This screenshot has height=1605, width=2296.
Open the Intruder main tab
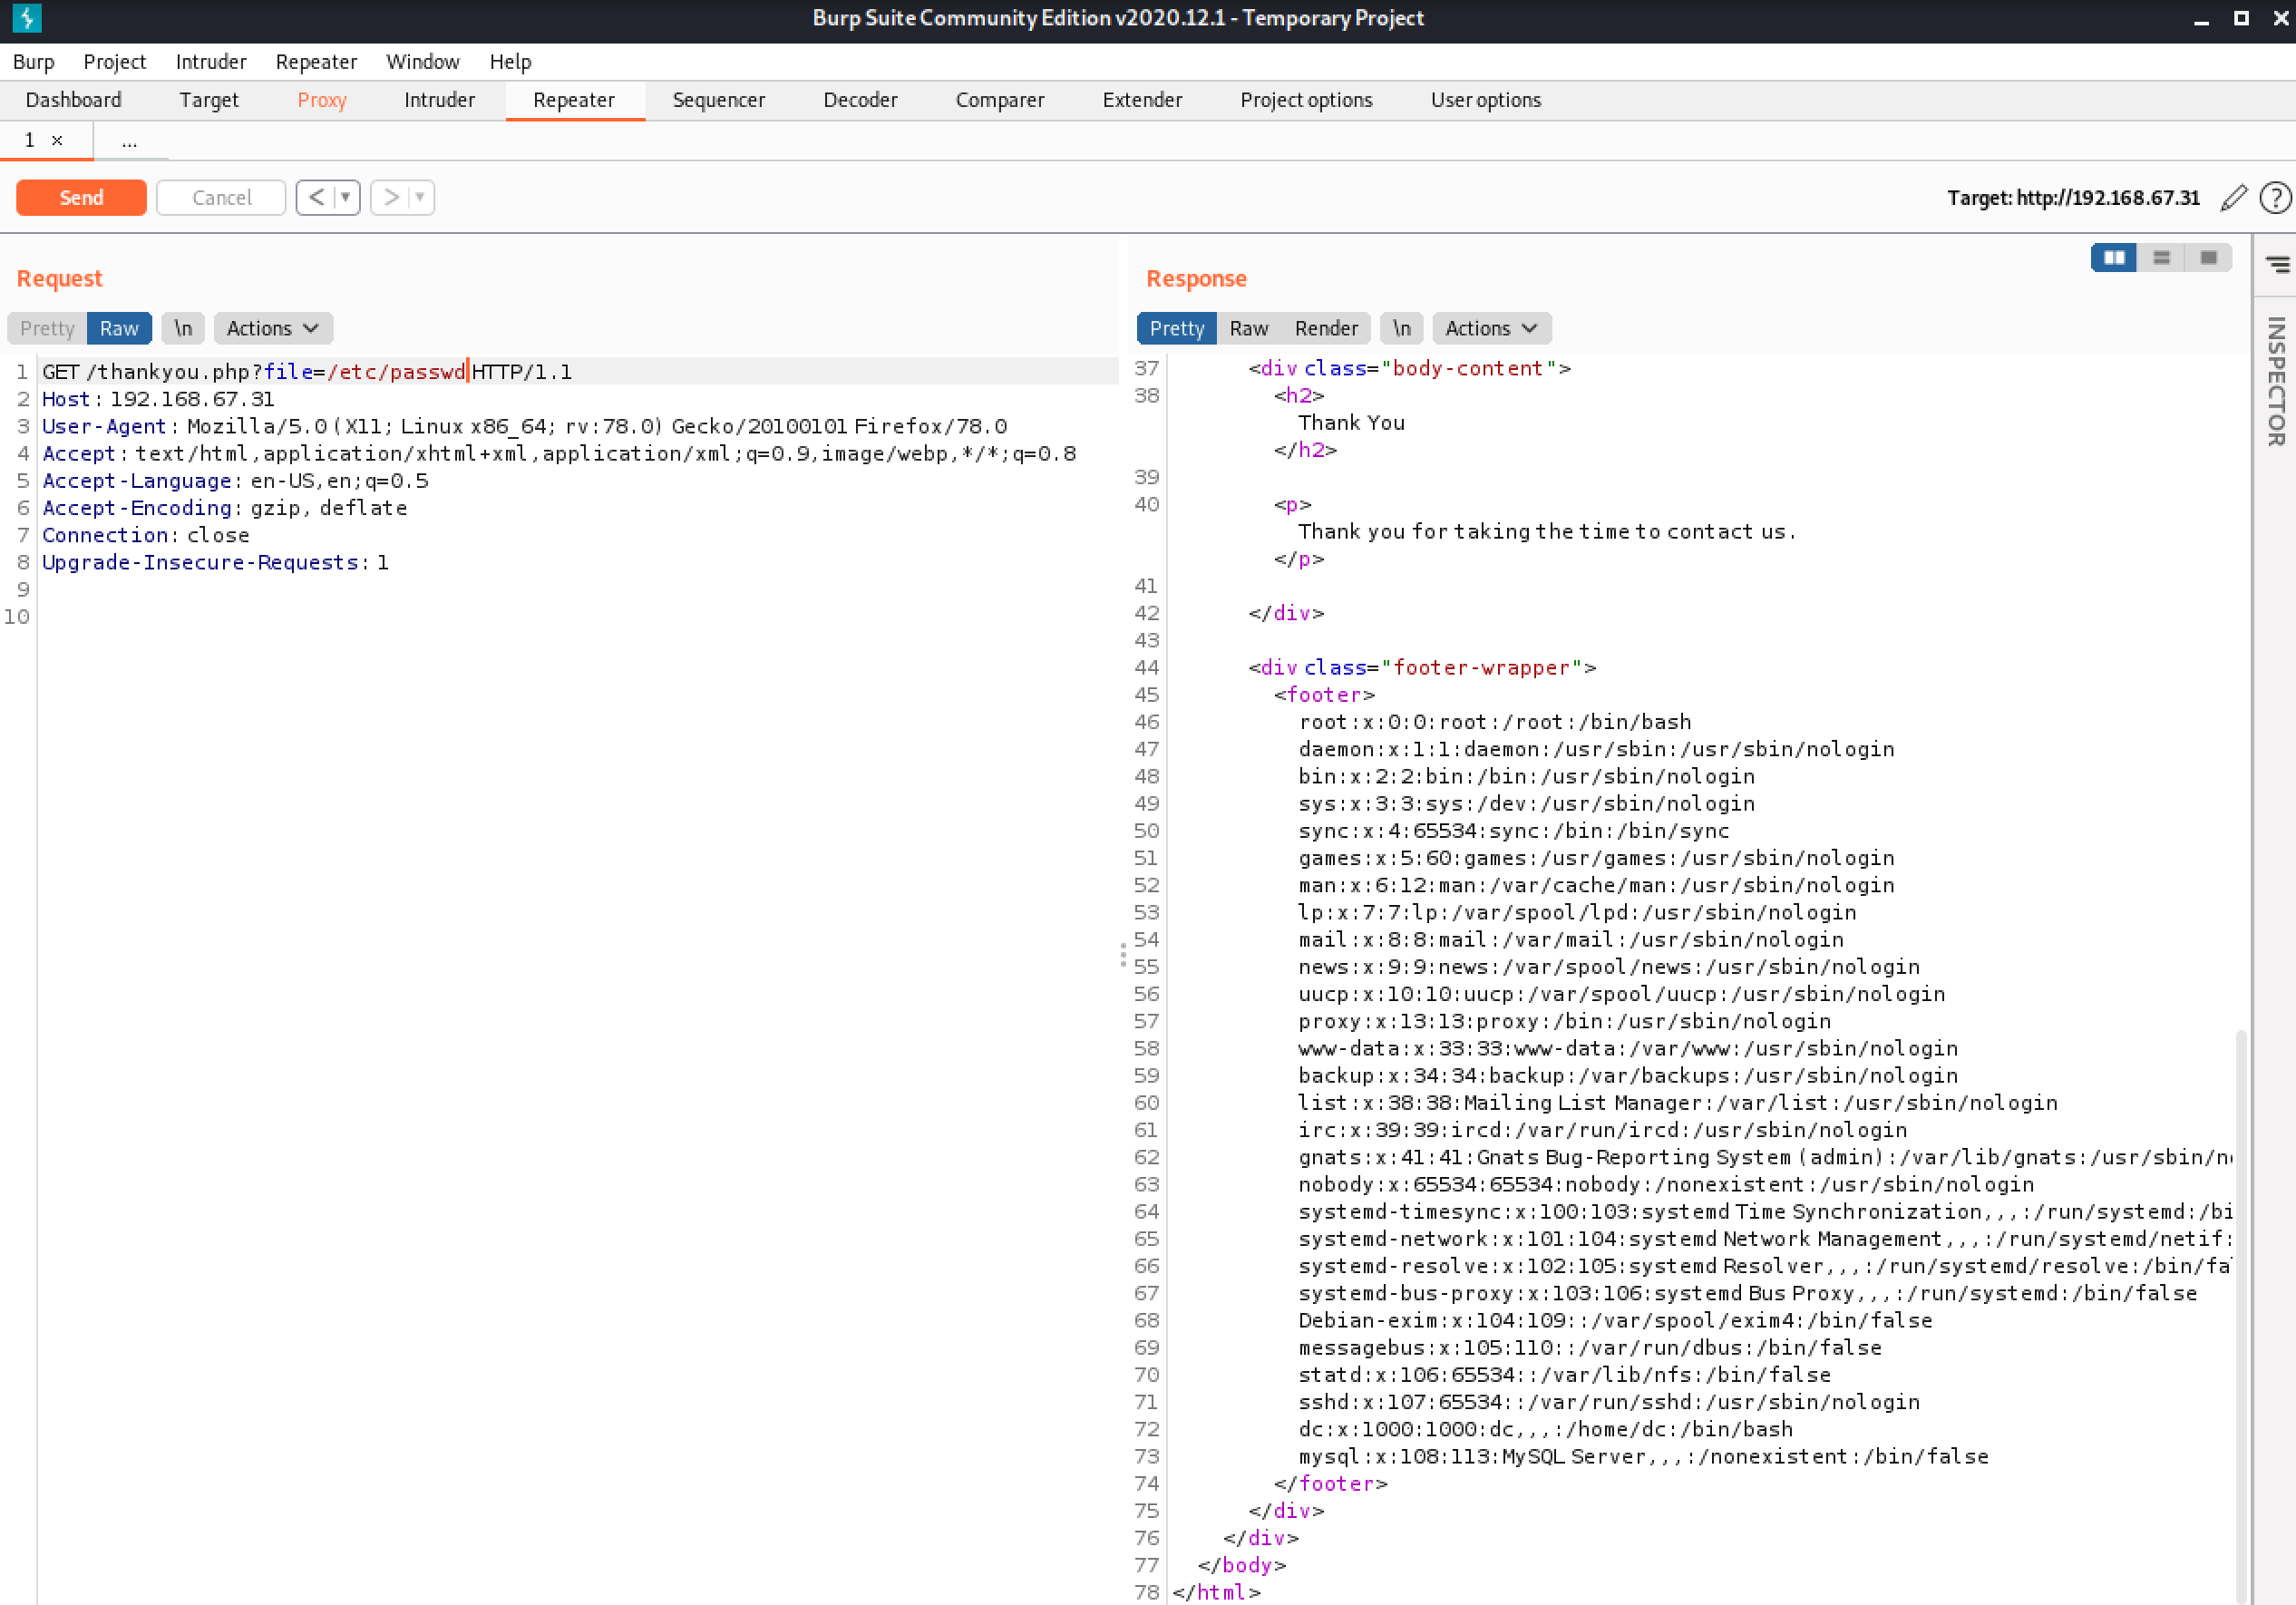439,100
